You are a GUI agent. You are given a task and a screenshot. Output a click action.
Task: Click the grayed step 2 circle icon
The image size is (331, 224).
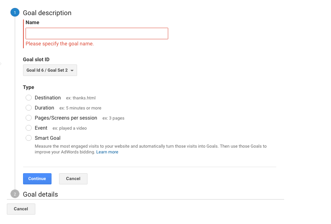click(x=15, y=194)
